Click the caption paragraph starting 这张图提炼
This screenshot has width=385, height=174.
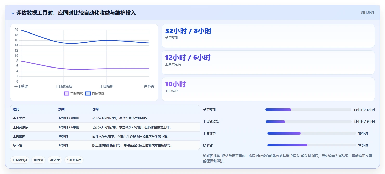[x=288, y=158]
